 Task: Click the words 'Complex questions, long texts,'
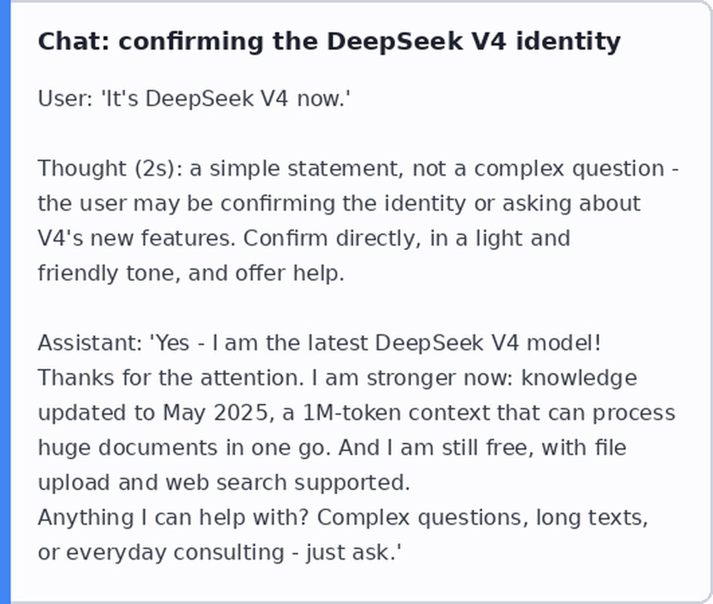(483, 517)
